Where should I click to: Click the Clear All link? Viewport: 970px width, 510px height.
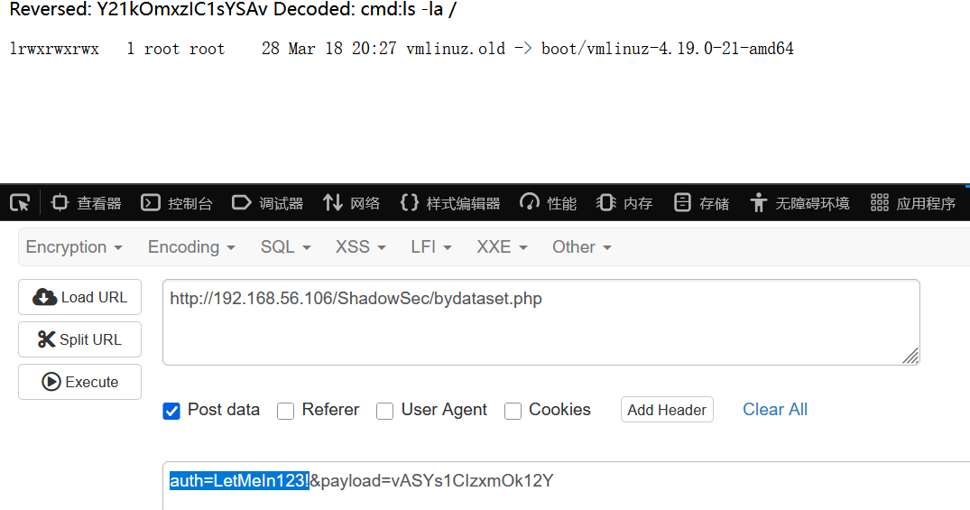click(x=774, y=410)
